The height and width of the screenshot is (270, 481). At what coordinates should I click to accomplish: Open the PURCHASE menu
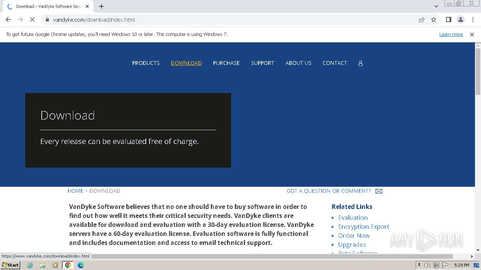(x=226, y=63)
